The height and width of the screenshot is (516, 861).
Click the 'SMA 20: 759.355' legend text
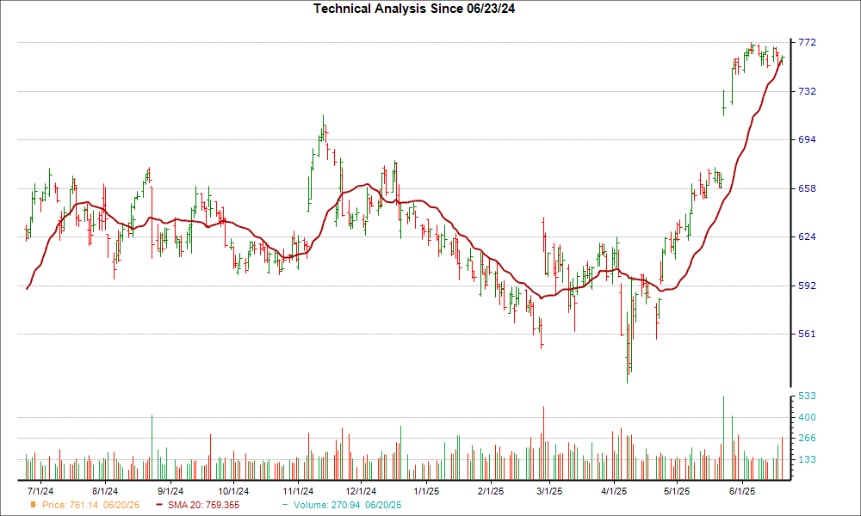pos(204,505)
